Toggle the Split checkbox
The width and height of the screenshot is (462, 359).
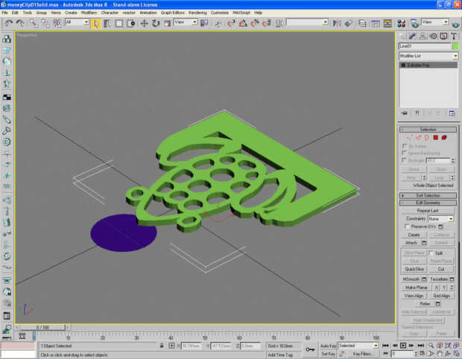coord(431,252)
